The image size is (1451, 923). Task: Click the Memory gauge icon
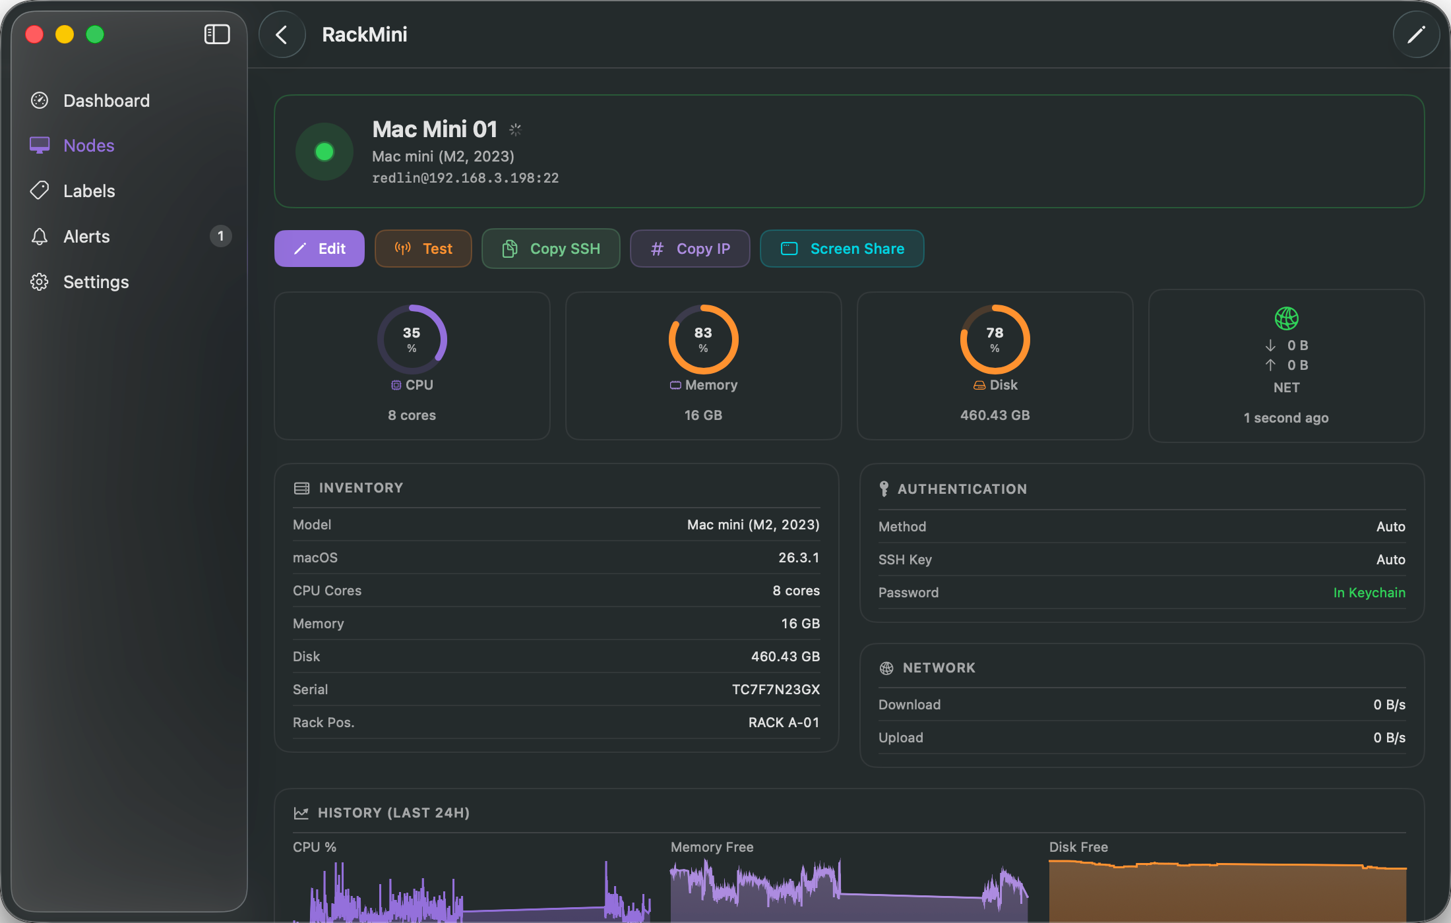pos(675,385)
